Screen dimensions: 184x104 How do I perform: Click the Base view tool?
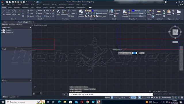(x=179, y=12)
